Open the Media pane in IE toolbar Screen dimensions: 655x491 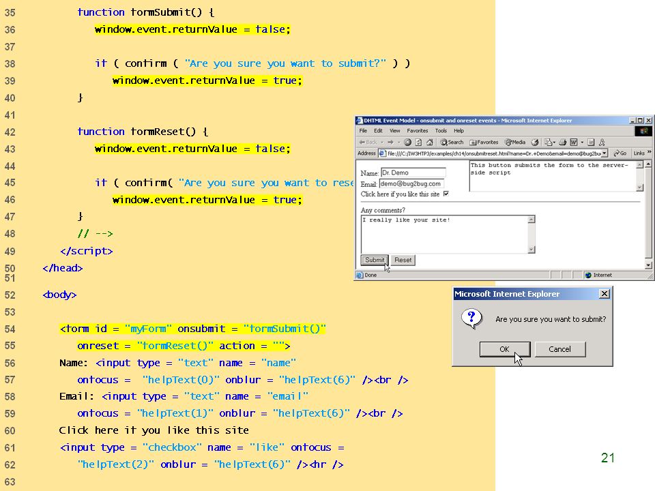[514, 143]
